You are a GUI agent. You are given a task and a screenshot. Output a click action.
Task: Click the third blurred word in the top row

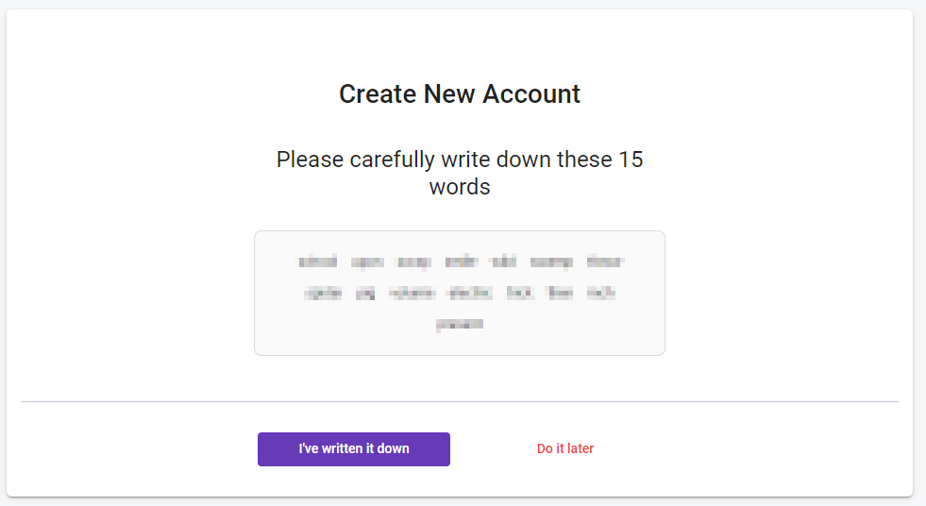tap(413, 261)
